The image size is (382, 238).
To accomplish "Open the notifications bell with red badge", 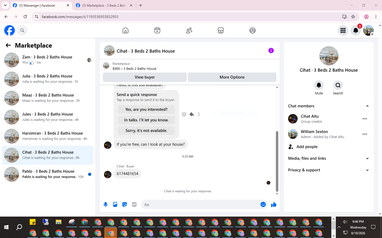I will [356, 30].
